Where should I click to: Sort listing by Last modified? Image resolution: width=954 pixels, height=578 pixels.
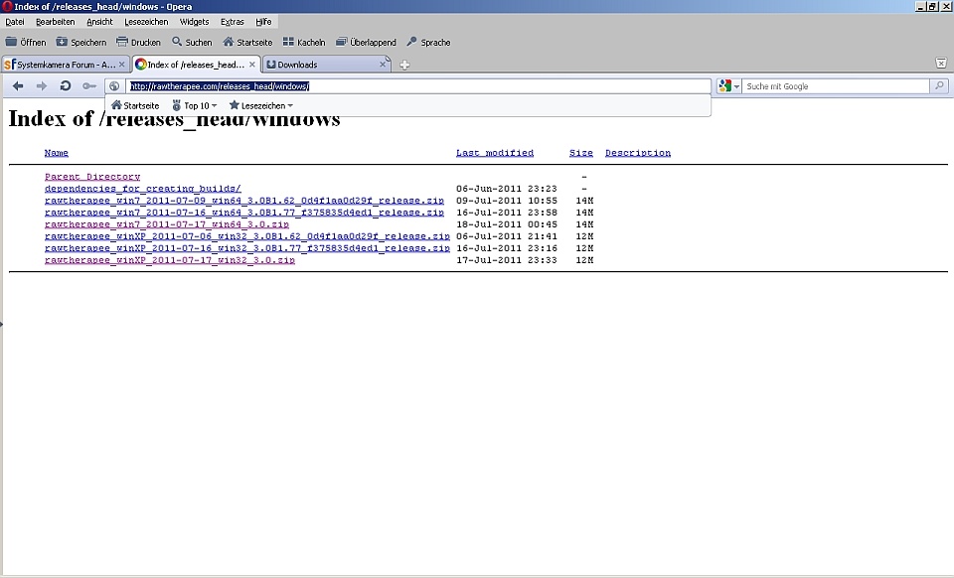(494, 153)
